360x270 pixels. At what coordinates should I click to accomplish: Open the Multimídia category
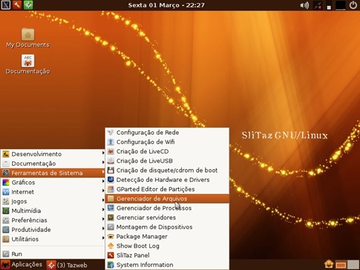(53, 211)
